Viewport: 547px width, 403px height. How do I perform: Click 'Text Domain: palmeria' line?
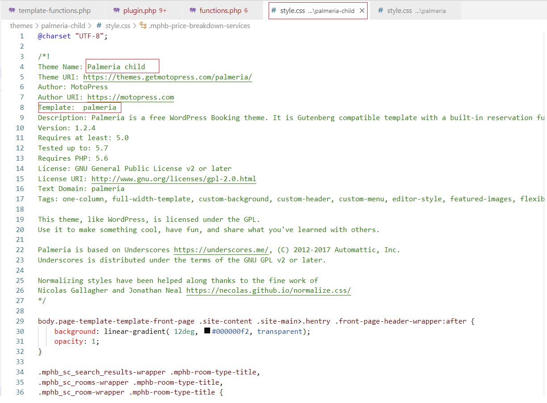pos(81,189)
